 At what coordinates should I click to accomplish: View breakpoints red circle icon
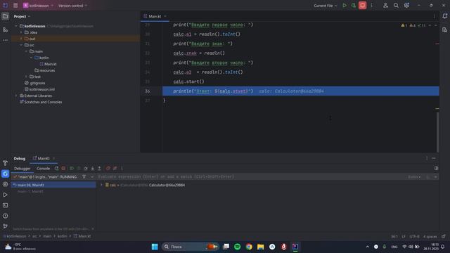[108, 169]
